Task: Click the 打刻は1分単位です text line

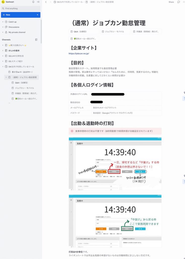Action: (79, 252)
